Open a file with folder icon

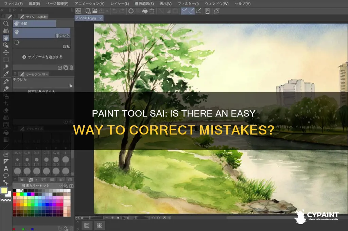coord(95,11)
